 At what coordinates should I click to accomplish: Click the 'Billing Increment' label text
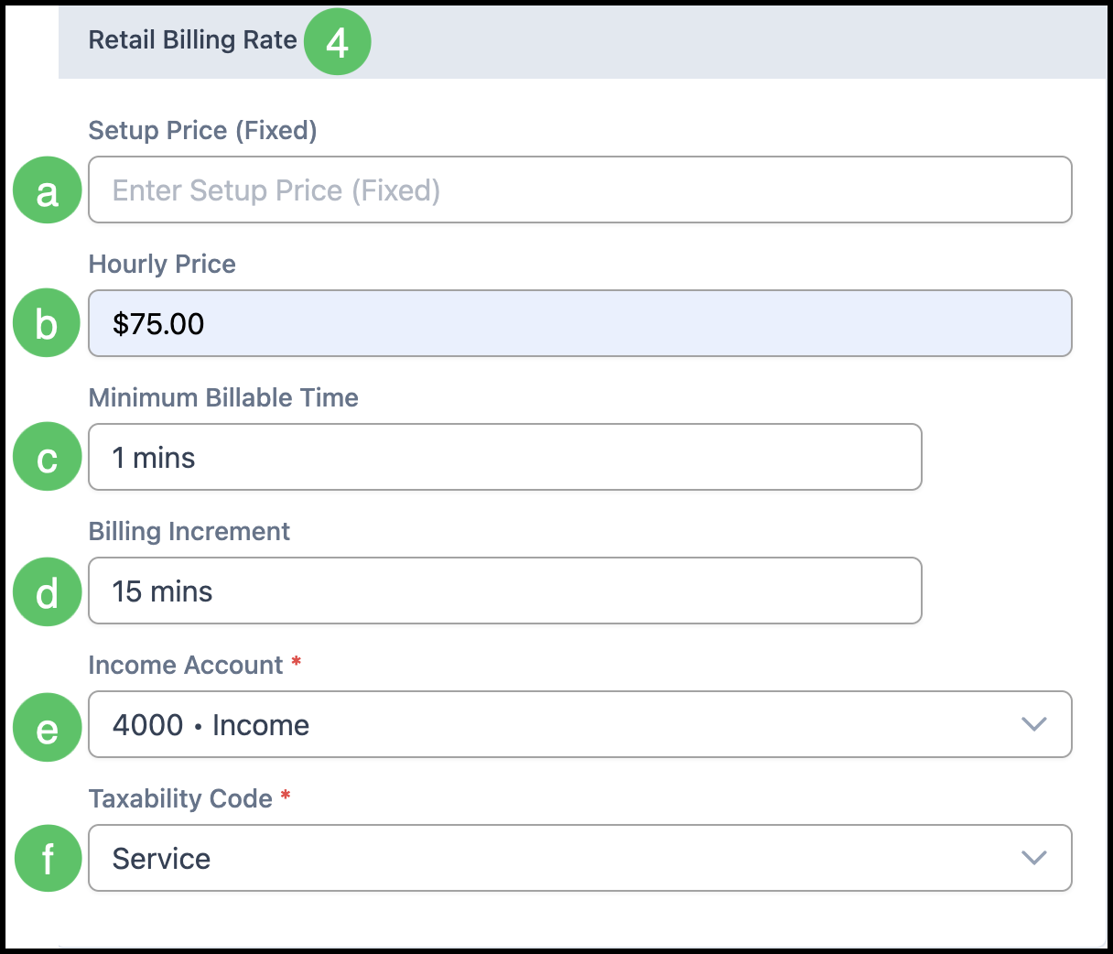(189, 531)
